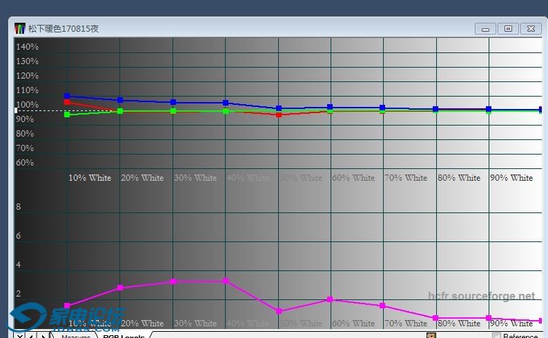The width and height of the screenshot is (548, 338).
Task: Click the magenta delta point at 50% White
Action: 279,311
